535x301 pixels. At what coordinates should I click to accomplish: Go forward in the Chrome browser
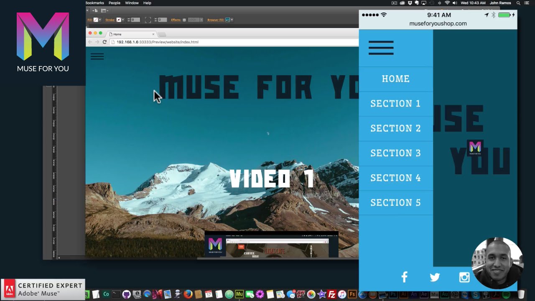(97, 42)
